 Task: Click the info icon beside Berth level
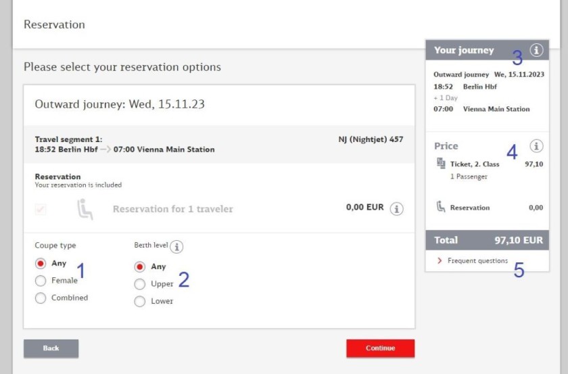pos(176,247)
